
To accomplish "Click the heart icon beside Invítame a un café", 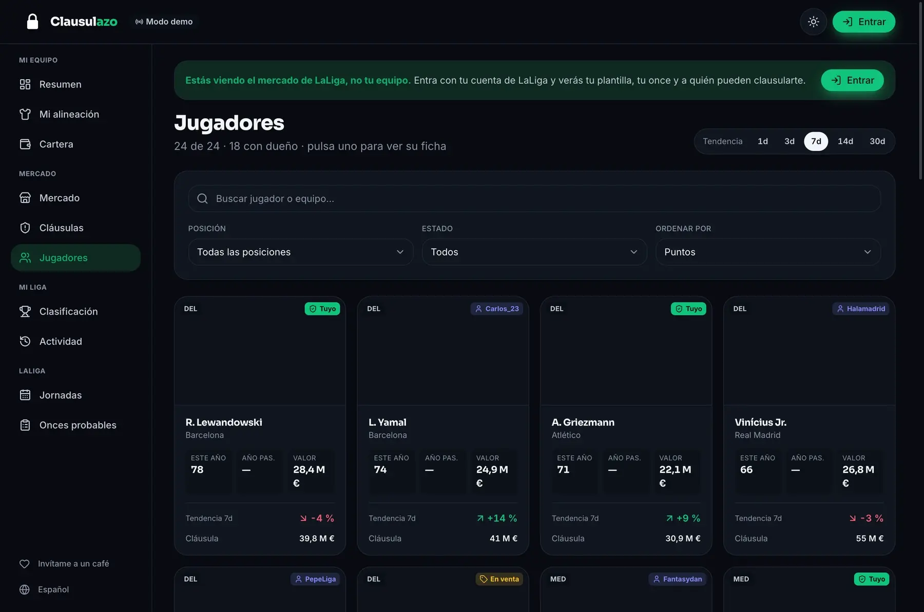I will (x=25, y=564).
